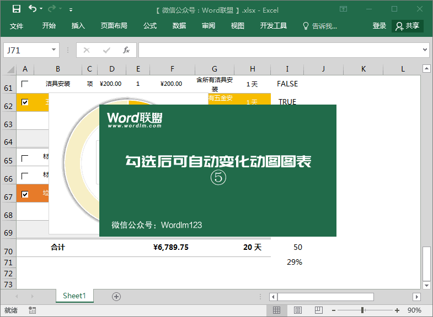The height and width of the screenshot is (317, 433).
Task: Open the 数据 ribbon tab
Action: pos(179,26)
